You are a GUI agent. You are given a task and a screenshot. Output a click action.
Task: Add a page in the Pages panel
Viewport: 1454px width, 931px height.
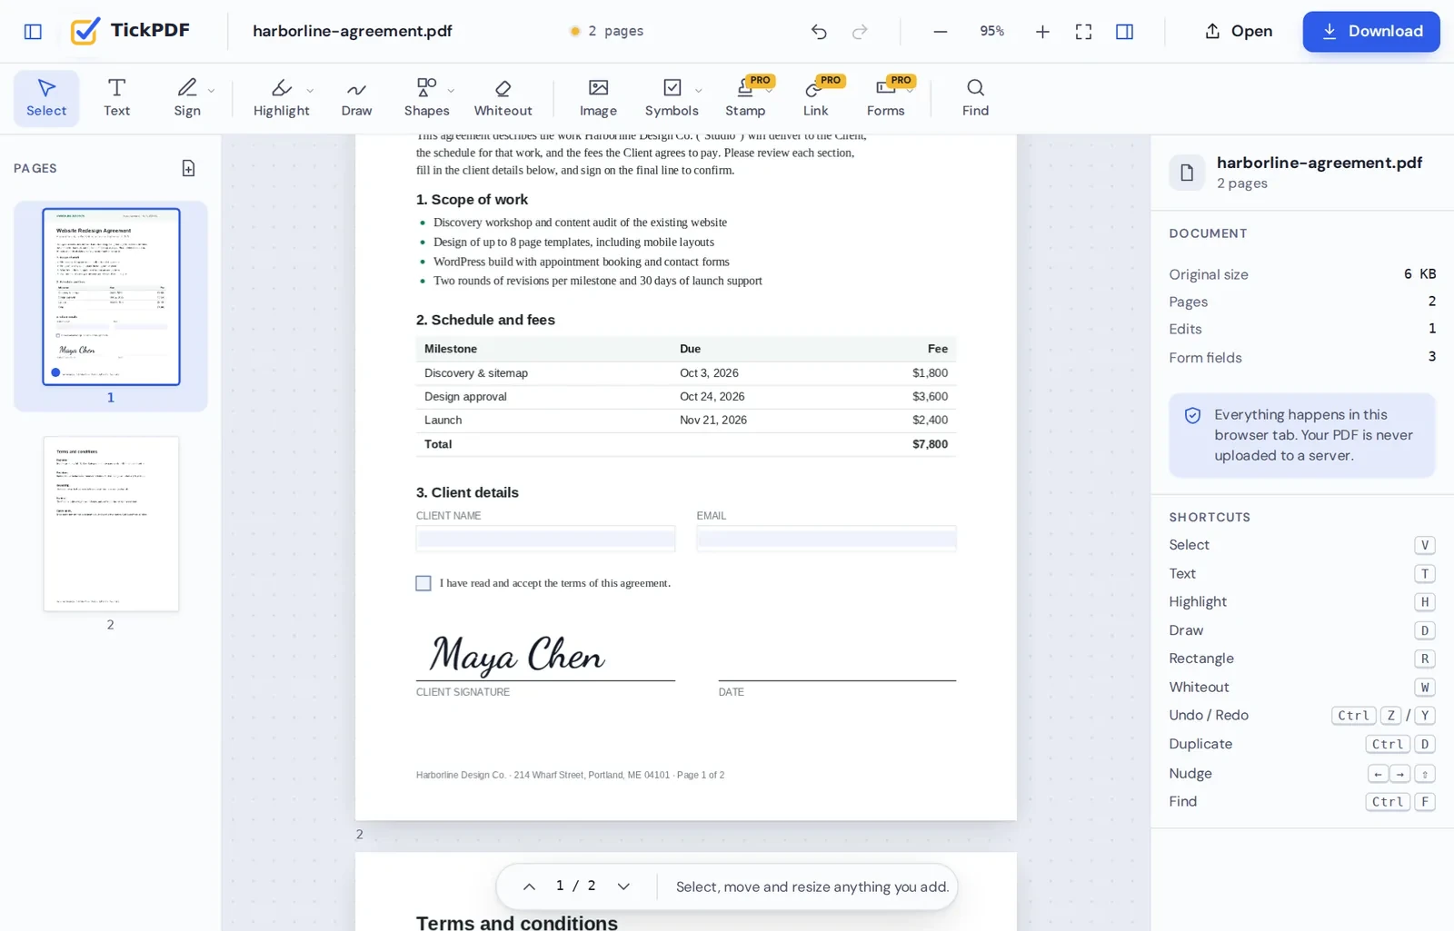[x=188, y=168]
